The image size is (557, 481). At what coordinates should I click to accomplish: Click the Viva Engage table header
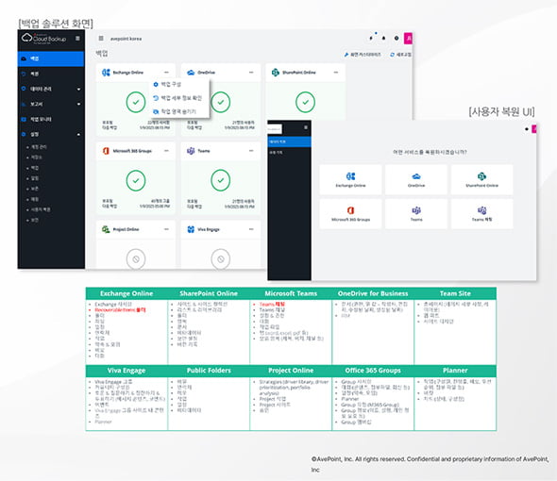pyautogui.click(x=127, y=371)
